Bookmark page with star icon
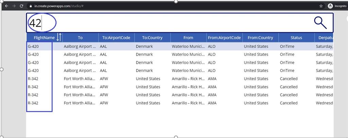Screen dimensions: 348x138 (321, 6)
